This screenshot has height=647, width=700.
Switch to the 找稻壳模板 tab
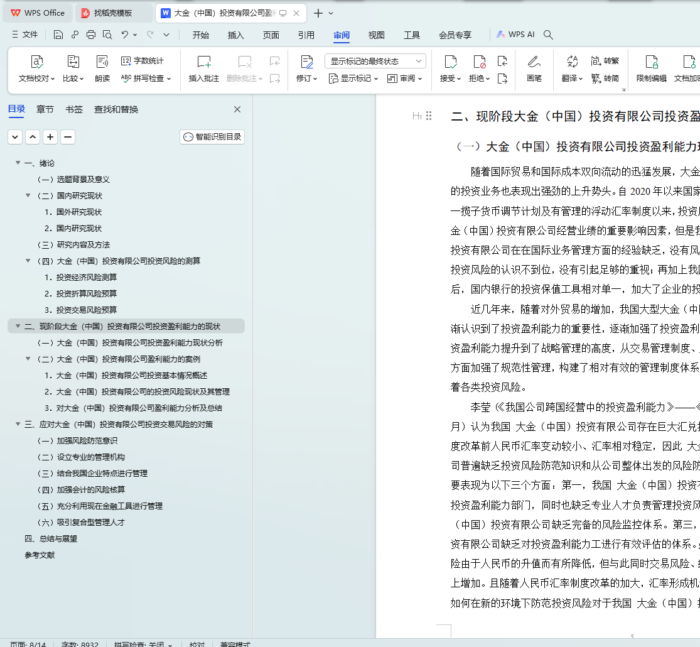(112, 13)
